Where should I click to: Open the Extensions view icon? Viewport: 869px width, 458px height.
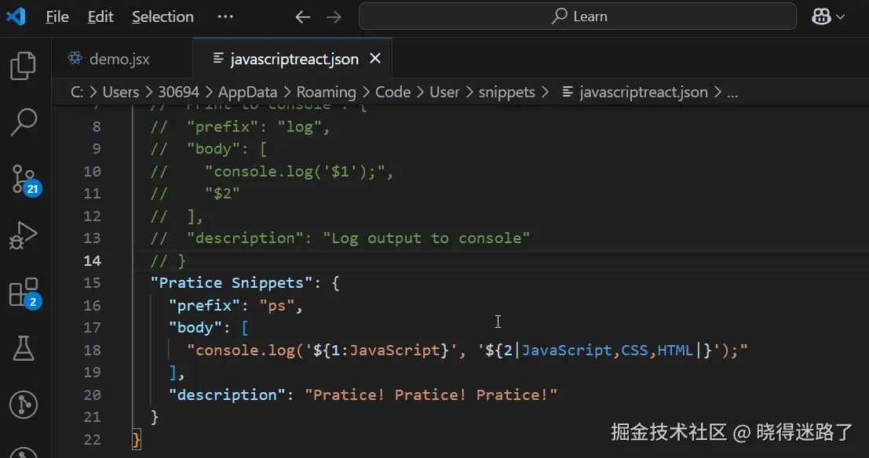[24, 293]
